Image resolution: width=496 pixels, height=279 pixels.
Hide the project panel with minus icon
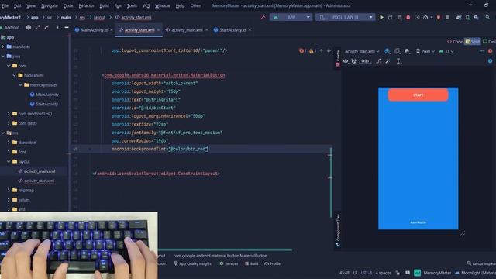click(x=67, y=28)
